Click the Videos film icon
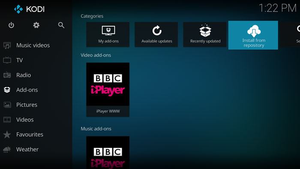The width and height of the screenshot is (300, 169). pyautogui.click(x=7, y=120)
